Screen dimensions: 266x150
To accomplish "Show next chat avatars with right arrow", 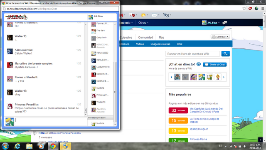I will tap(224, 77).
